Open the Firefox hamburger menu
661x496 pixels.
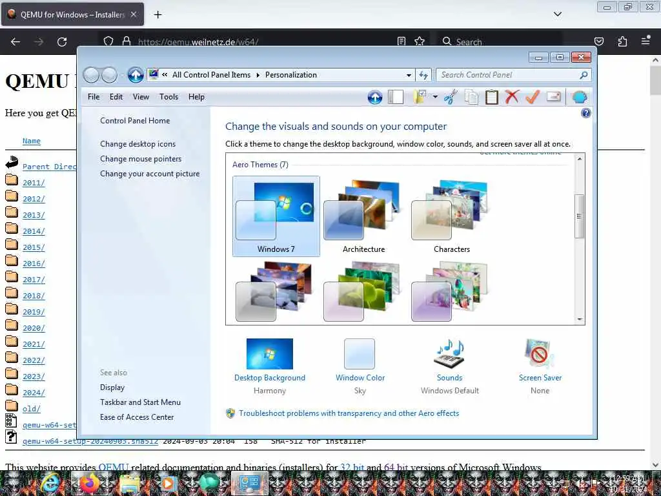(x=646, y=41)
